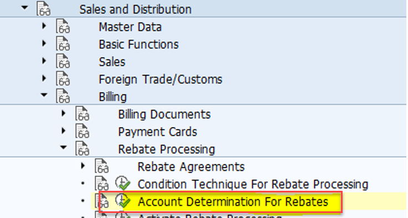Select the Rebate Processing label
408x218 pixels.
[166, 149]
